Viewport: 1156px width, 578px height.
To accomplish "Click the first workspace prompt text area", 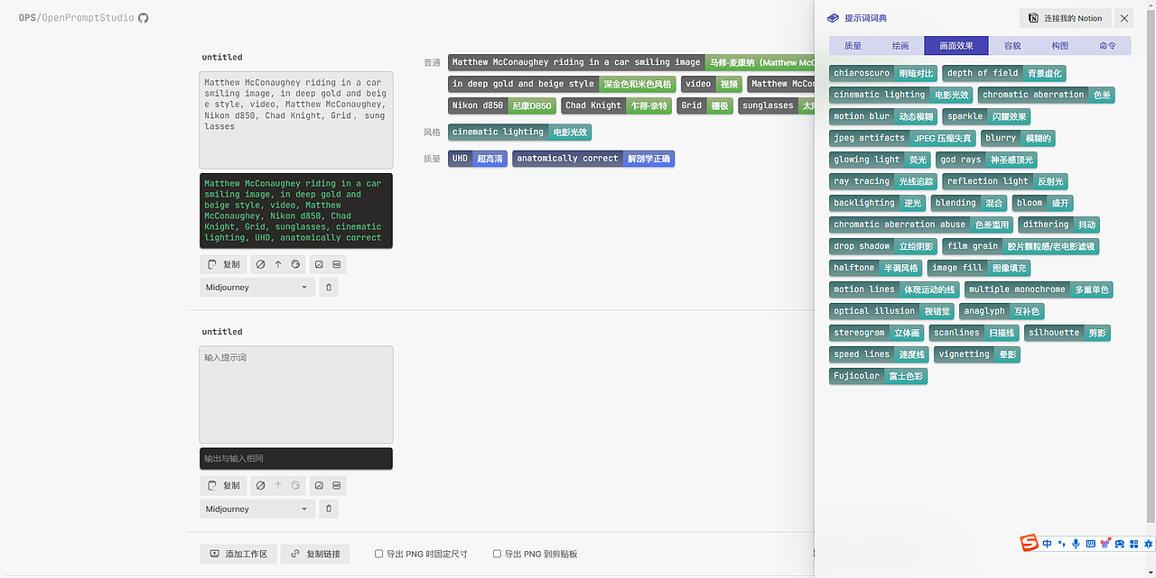I will tap(296, 120).
